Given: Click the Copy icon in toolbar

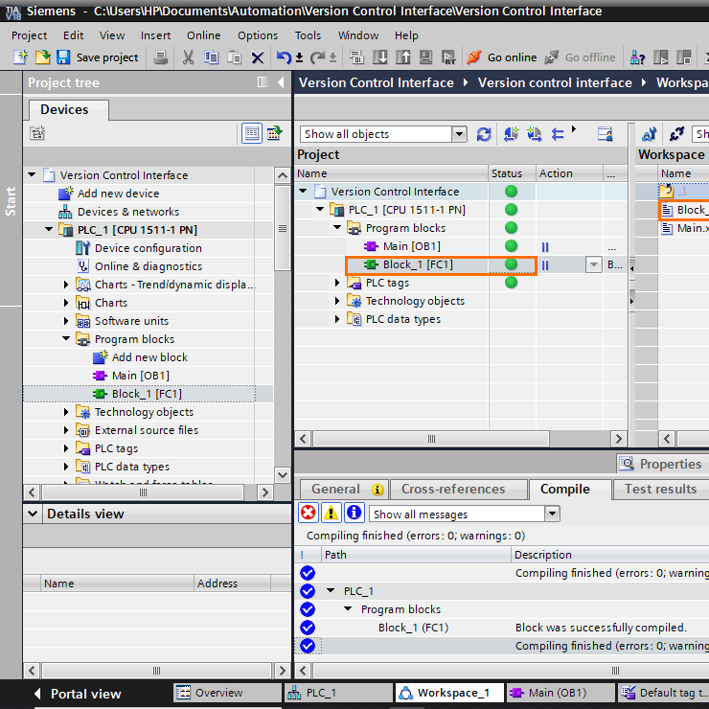Looking at the screenshot, I should pyautogui.click(x=211, y=57).
